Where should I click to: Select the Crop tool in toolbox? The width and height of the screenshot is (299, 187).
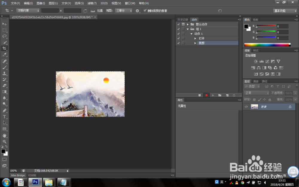click(x=4, y=48)
